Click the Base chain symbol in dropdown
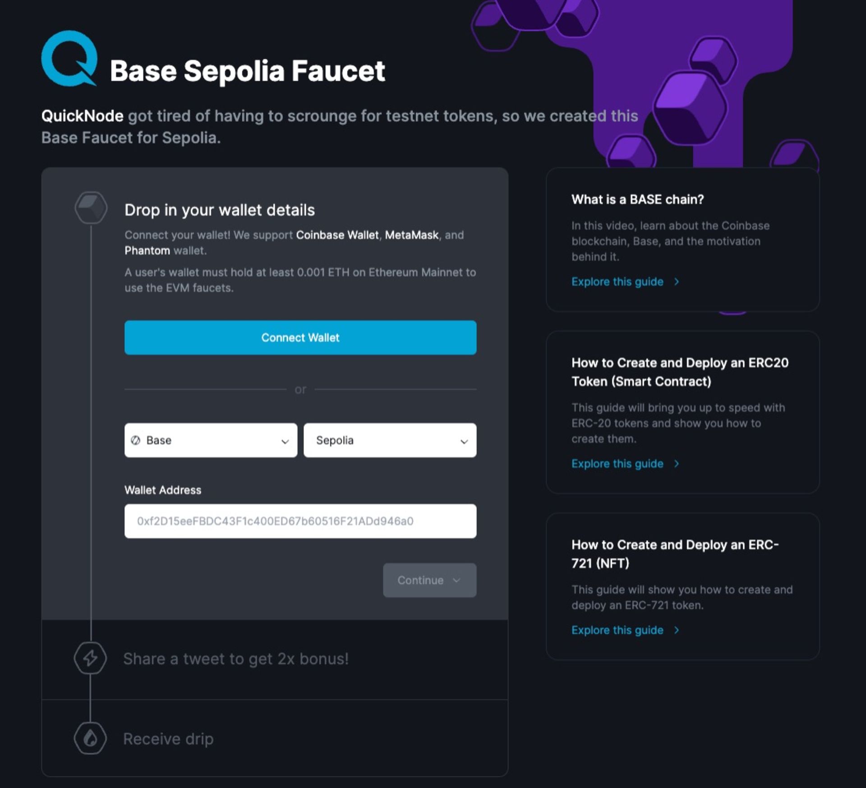 click(135, 440)
